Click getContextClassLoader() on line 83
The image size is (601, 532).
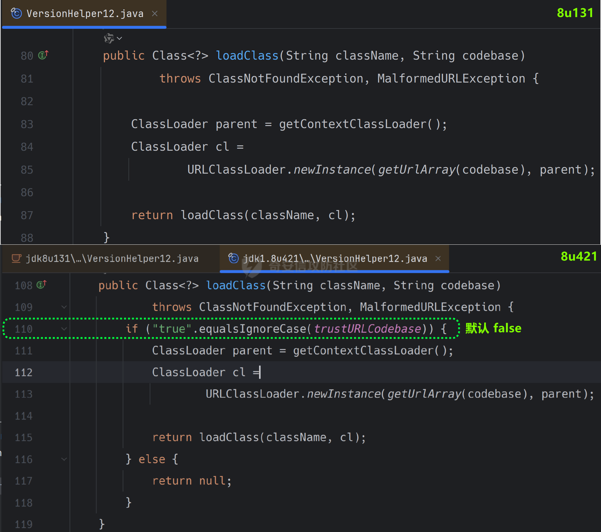[360, 124]
